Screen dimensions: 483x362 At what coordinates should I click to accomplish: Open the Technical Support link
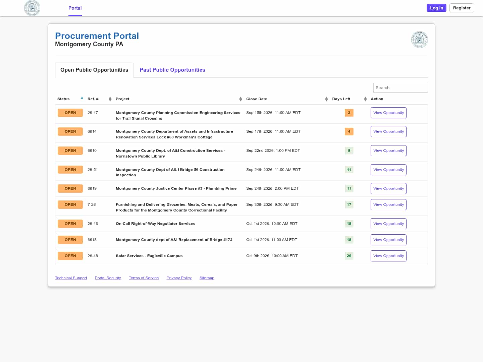(x=71, y=278)
